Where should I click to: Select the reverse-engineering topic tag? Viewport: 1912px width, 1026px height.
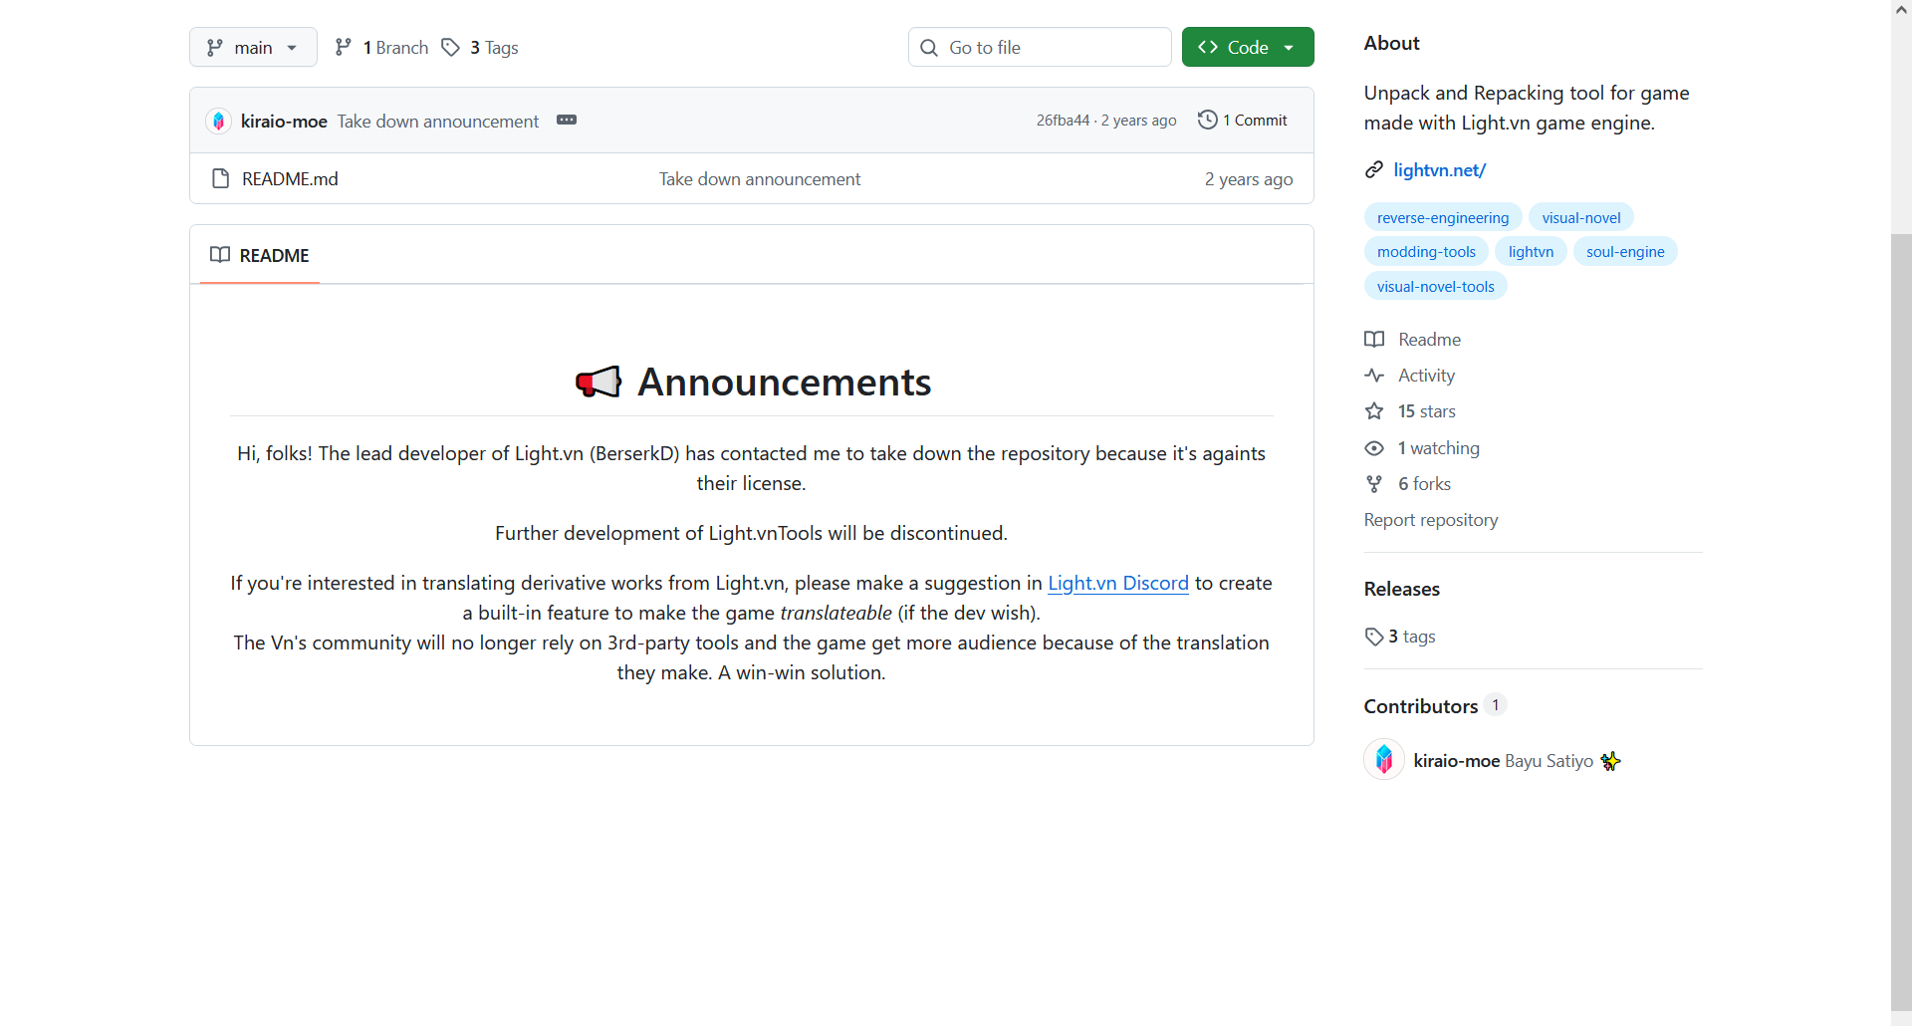point(1443,217)
